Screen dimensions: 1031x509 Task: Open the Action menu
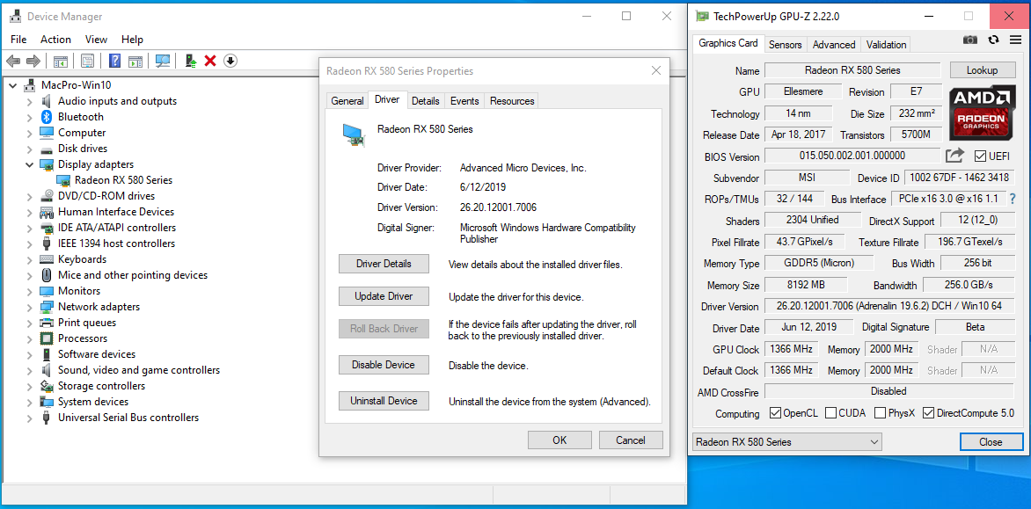click(x=56, y=40)
